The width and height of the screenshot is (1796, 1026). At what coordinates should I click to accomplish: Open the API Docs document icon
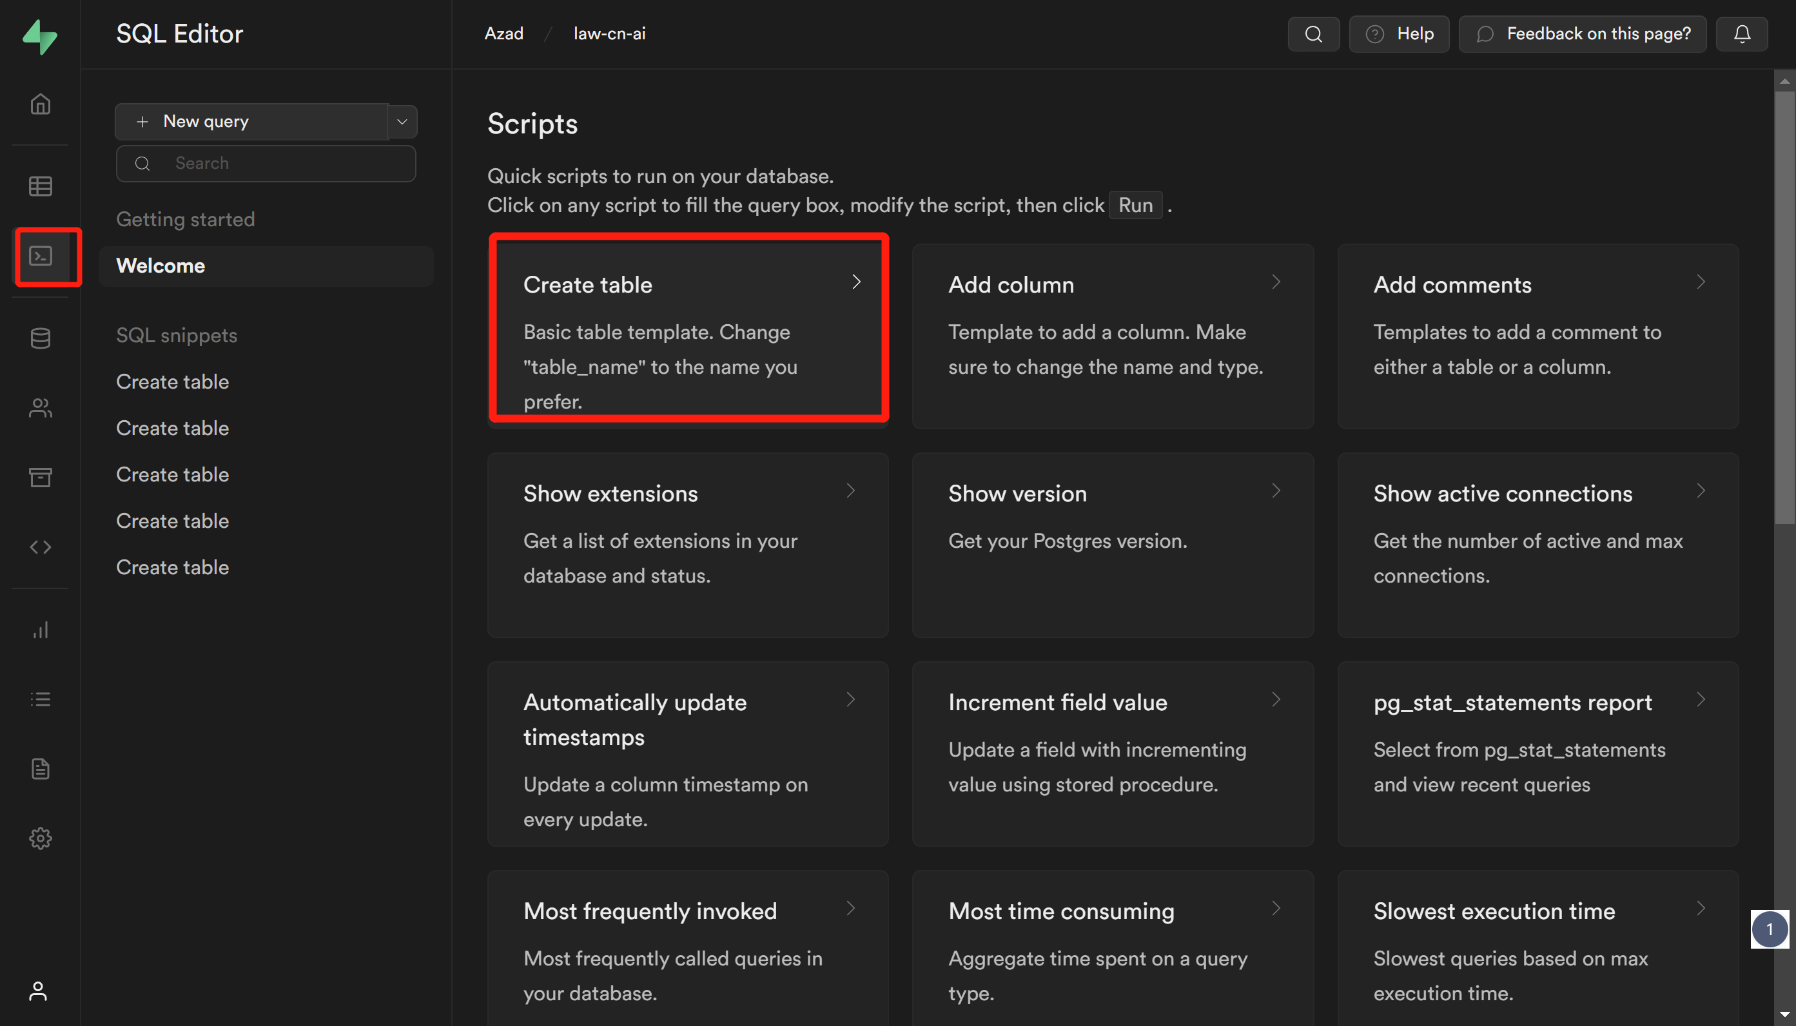tap(40, 769)
